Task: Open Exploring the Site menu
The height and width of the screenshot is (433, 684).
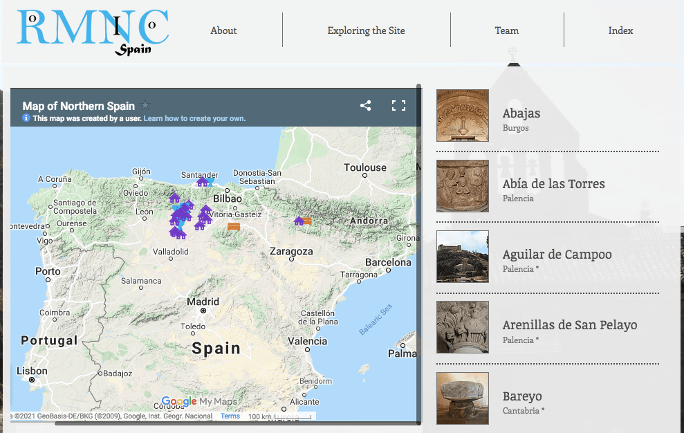Action: (366, 30)
